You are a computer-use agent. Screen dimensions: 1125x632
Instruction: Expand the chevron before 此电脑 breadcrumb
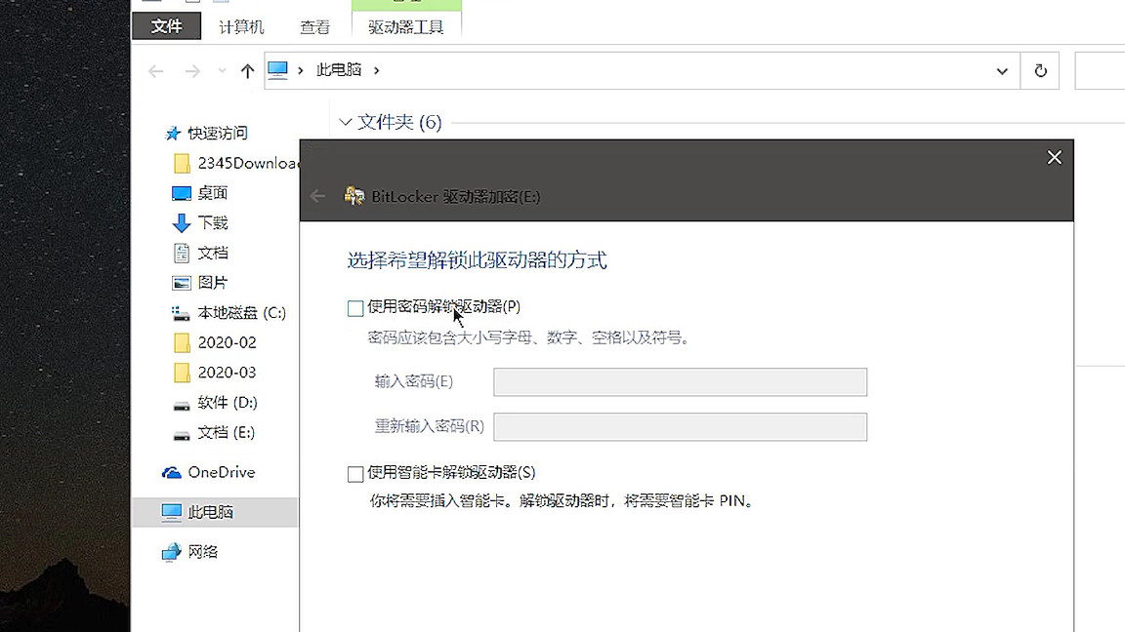(x=301, y=70)
